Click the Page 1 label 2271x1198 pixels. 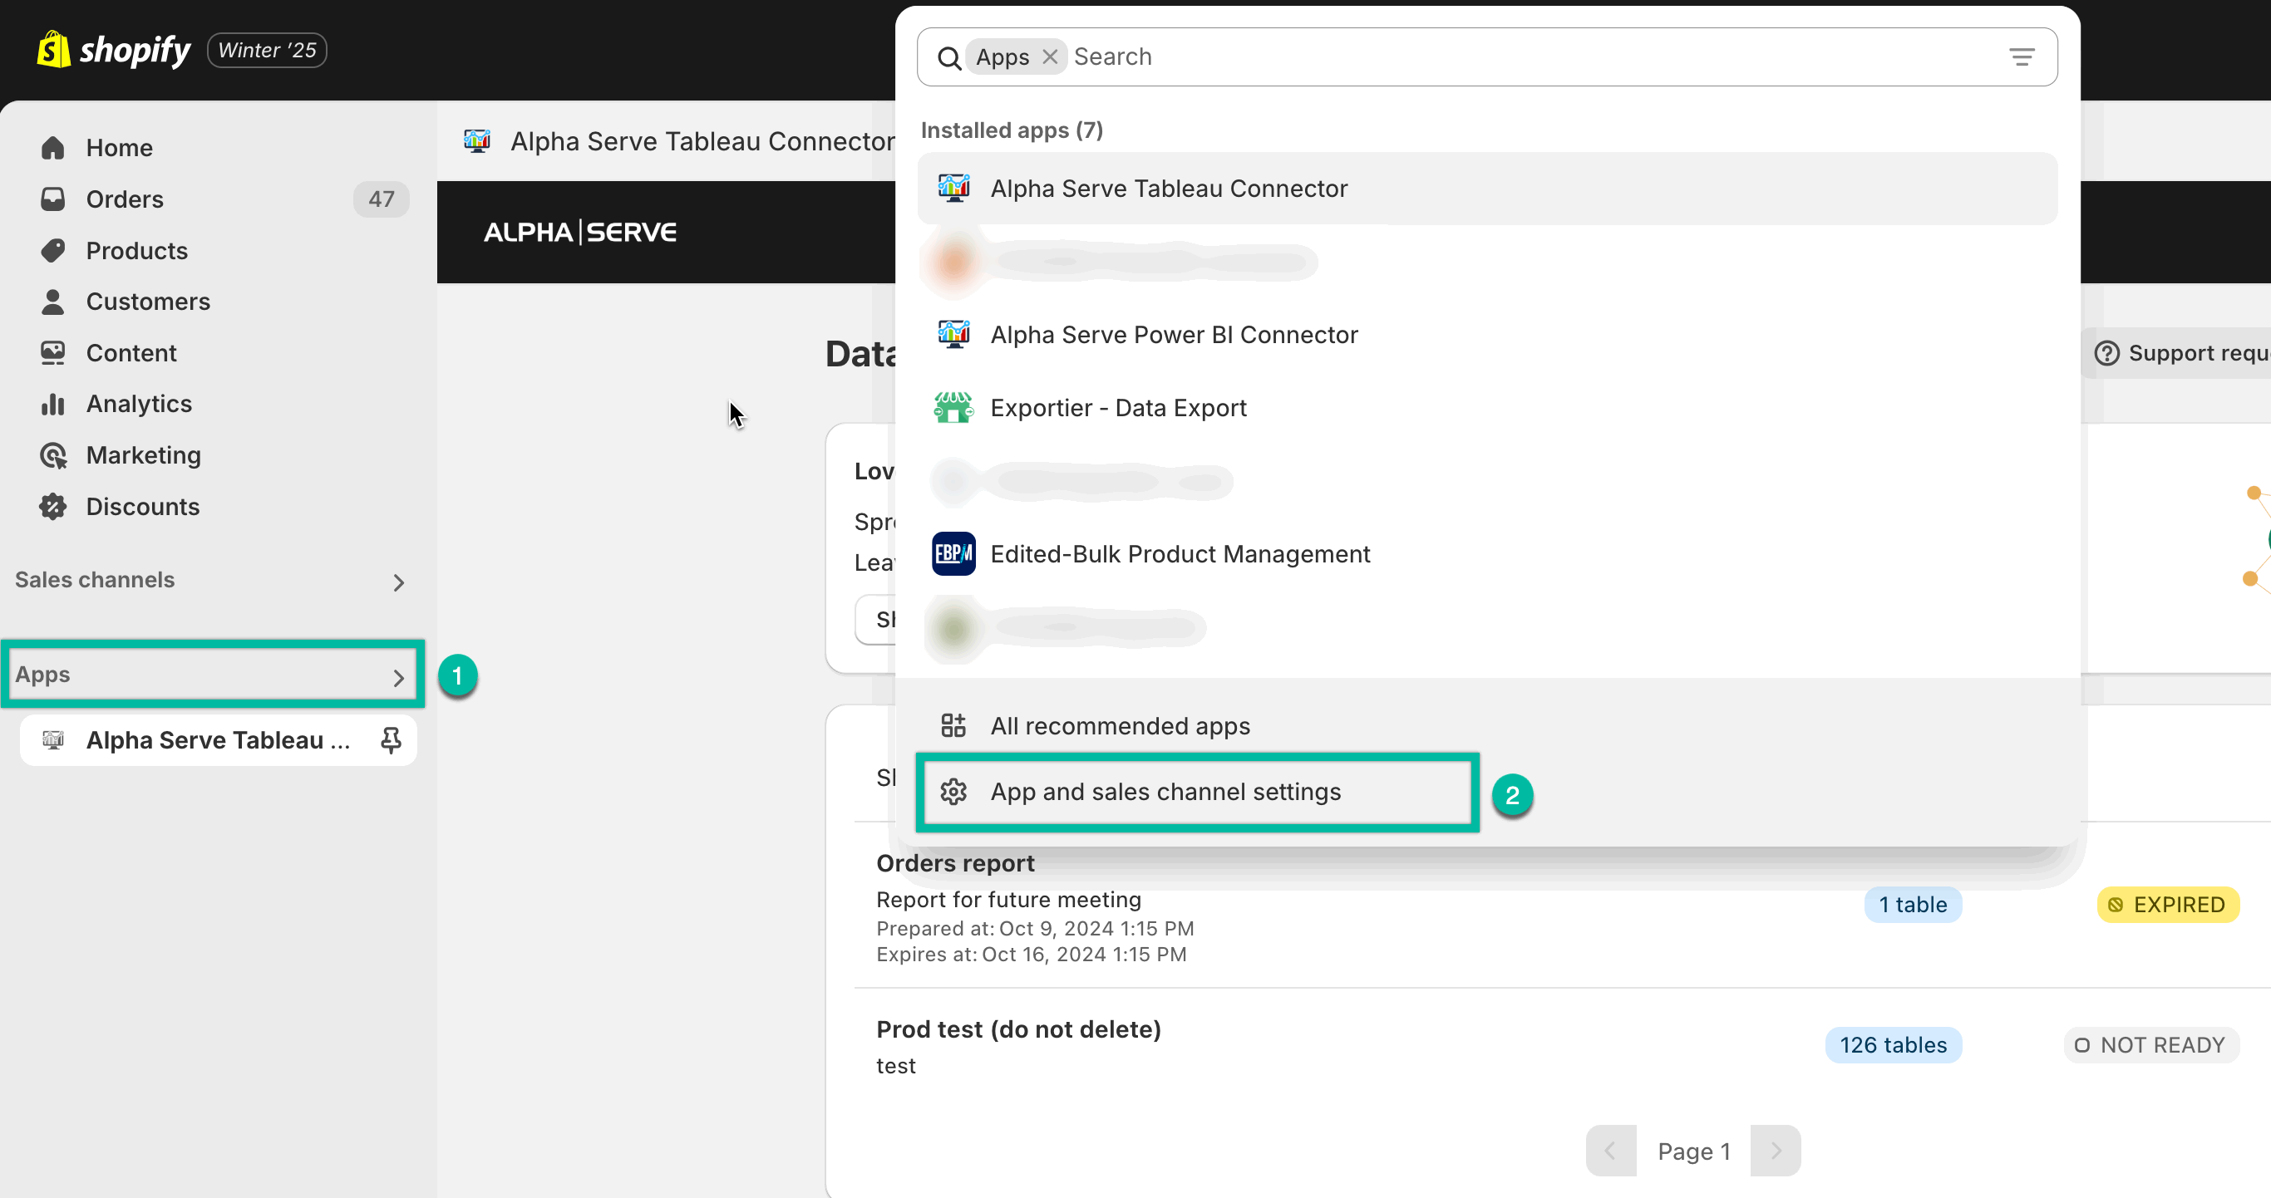click(x=1693, y=1151)
